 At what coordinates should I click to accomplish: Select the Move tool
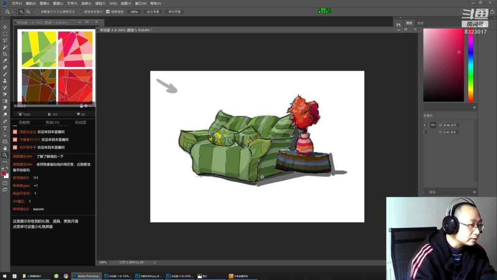[x=5, y=27]
